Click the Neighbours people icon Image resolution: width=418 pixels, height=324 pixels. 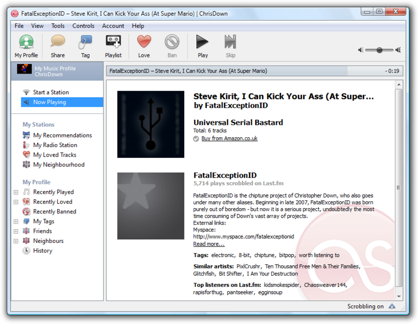point(26,241)
